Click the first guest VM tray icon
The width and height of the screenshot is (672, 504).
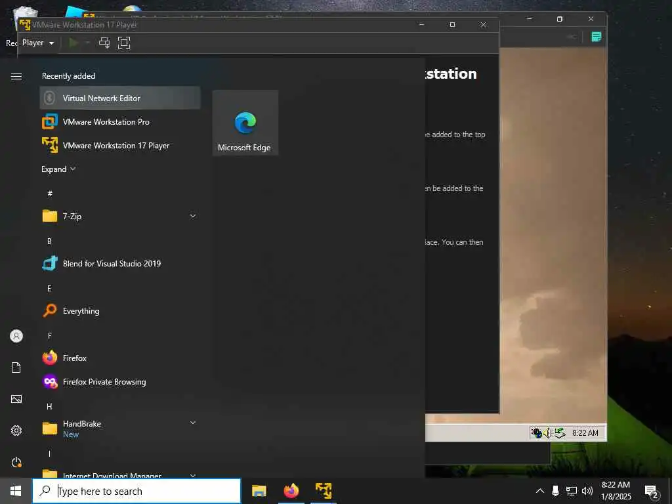click(537, 433)
